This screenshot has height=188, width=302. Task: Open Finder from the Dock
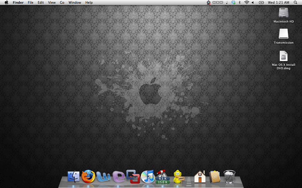pyautogui.click(x=73, y=176)
